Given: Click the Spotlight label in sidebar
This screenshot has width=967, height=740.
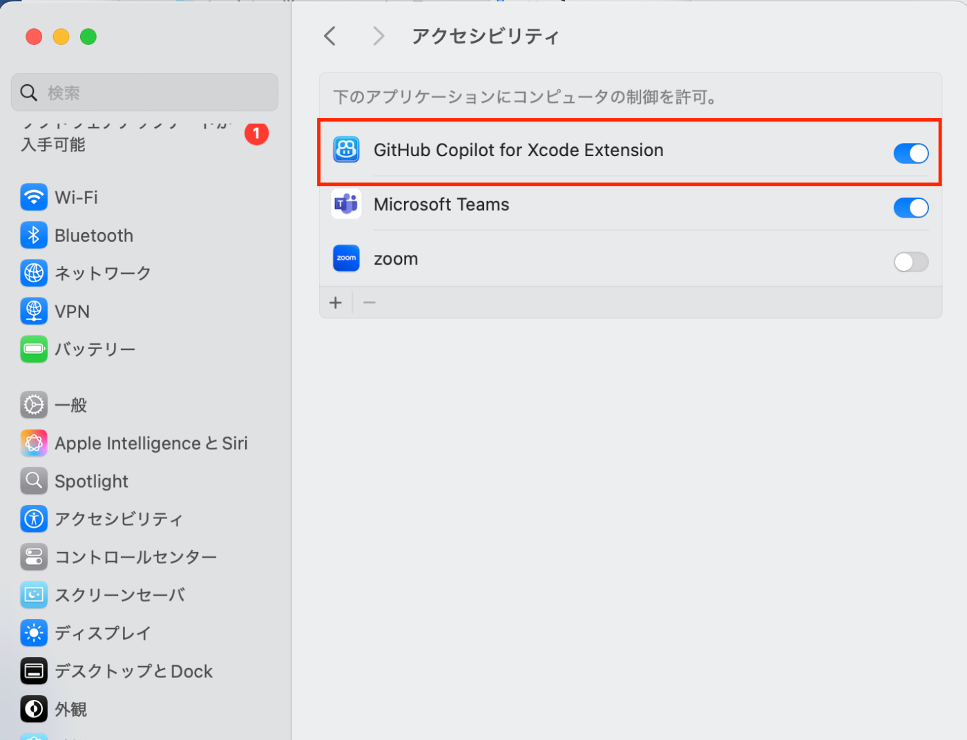Looking at the screenshot, I should click(91, 481).
